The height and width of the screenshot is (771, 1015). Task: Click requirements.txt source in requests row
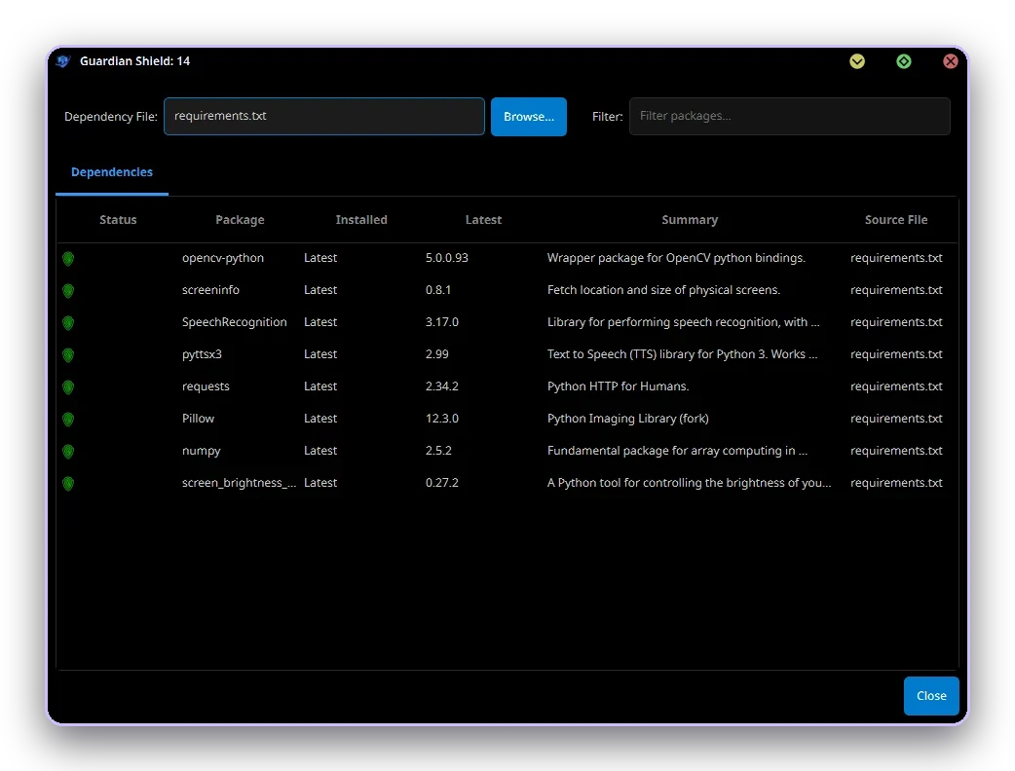pyautogui.click(x=896, y=386)
